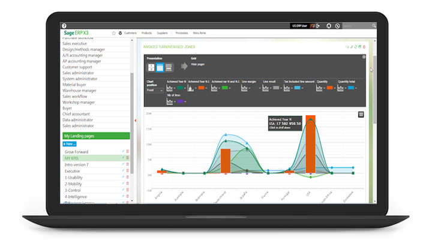Delete the Executive landing page
The height and width of the screenshot is (240, 426).
click(x=127, y=171)
